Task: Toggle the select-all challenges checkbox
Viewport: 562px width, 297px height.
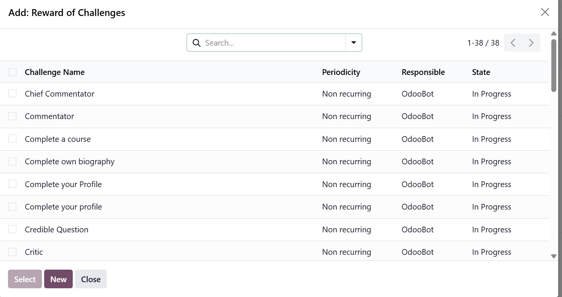Action: click(13, 72)
